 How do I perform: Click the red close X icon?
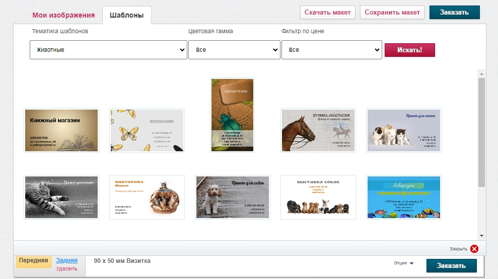click(x=474, y=248)
